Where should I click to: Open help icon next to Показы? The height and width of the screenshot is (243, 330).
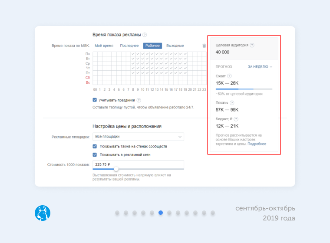pos(232,103)
